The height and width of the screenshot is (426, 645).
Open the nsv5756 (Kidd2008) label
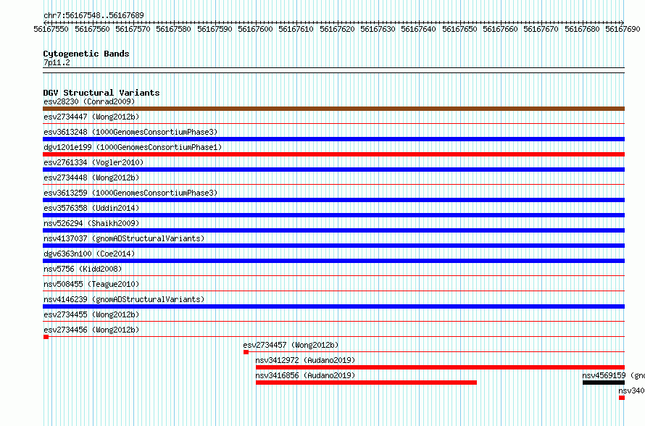click(x=83, y=269)
